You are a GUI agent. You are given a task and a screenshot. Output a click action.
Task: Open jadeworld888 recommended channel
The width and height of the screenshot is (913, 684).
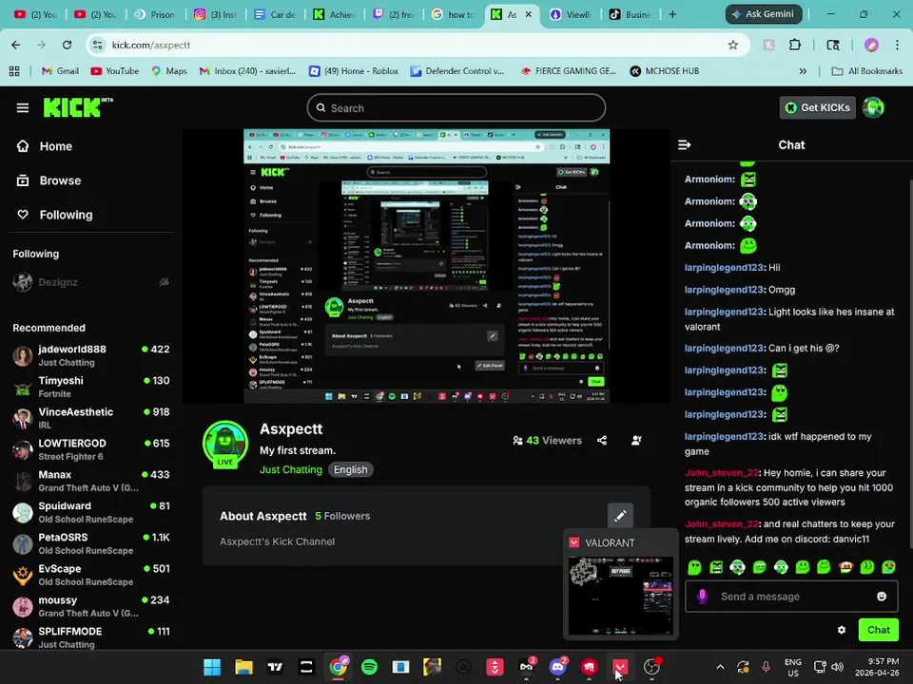click(90, 355)
